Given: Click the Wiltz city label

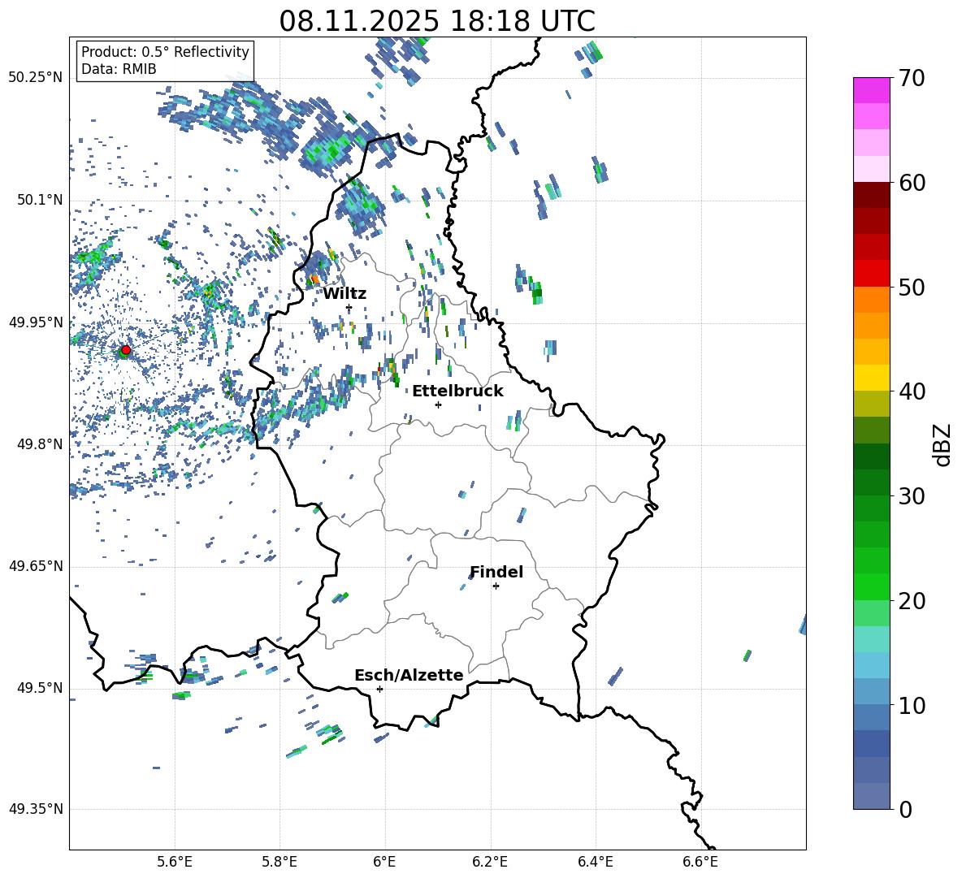Looking at the screenshot, I should coord(344,294).
